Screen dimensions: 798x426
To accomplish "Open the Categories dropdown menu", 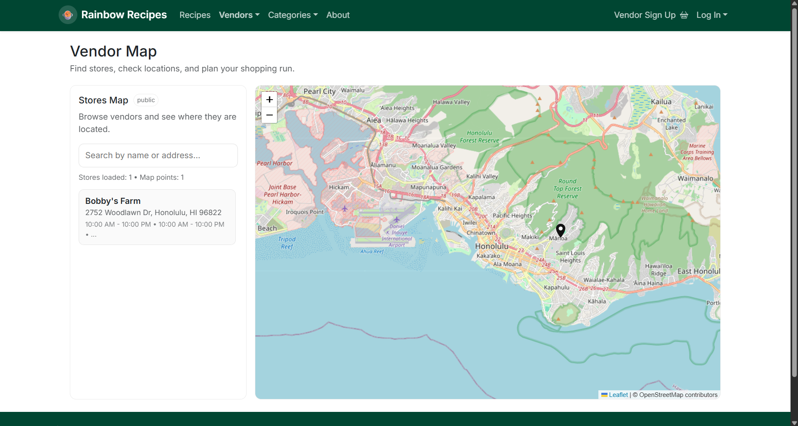I will point(293,15).
